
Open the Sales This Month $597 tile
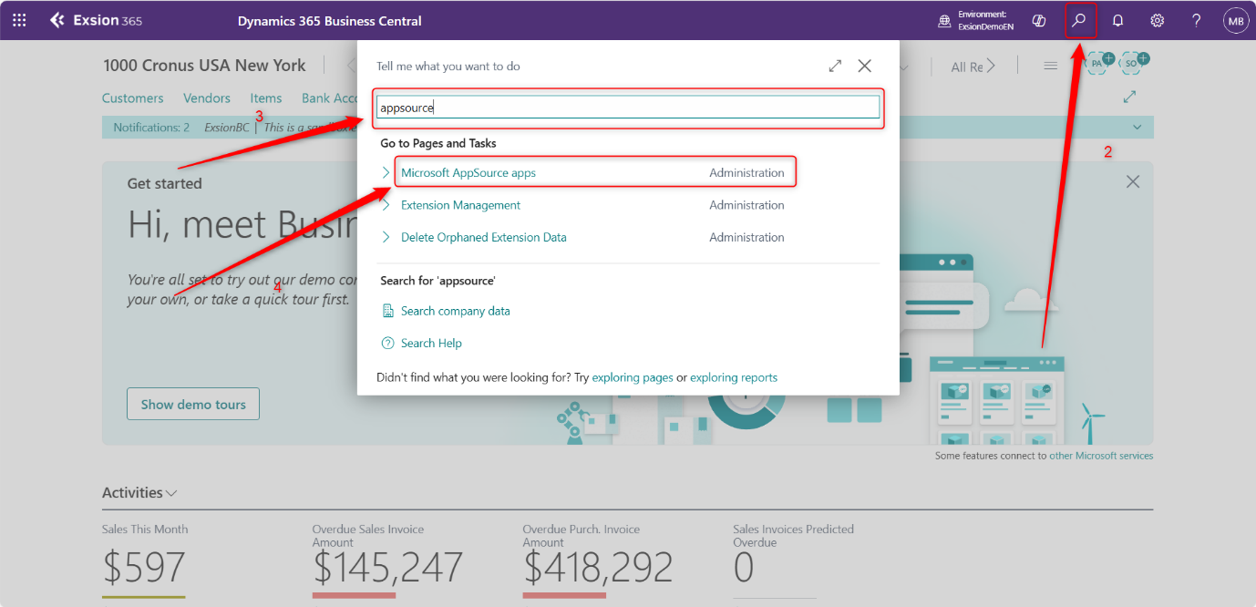(145, 560)
